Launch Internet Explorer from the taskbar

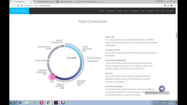[x=20, y=103]
